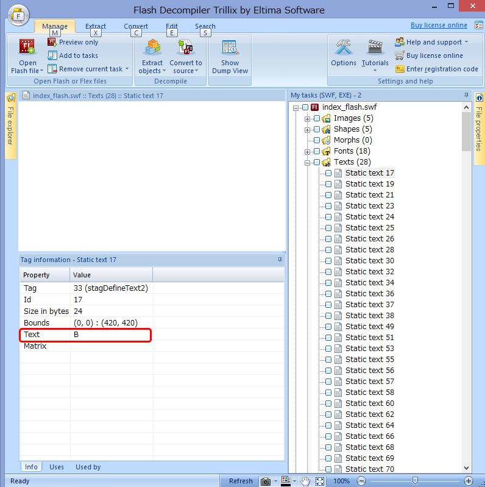Check the Static text 24 checkbox
The image size is (485, 487).
(328, 217)
